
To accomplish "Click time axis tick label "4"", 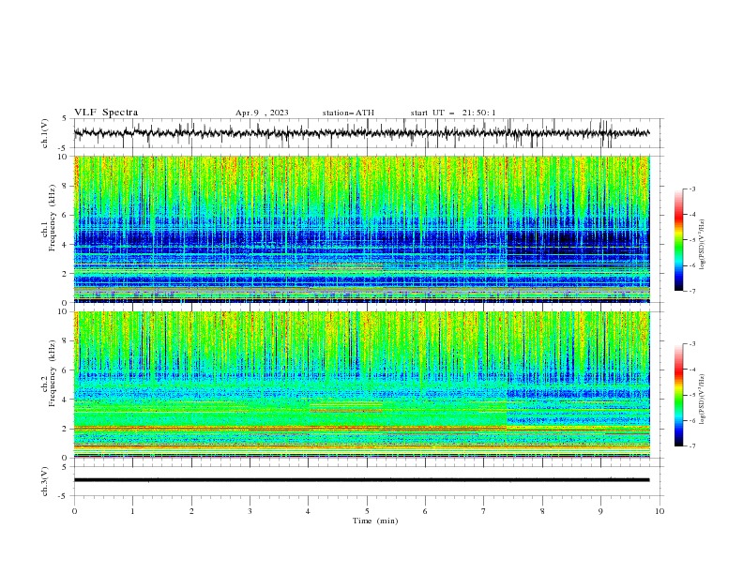I will pyautogui.click(x=308, y=511).
